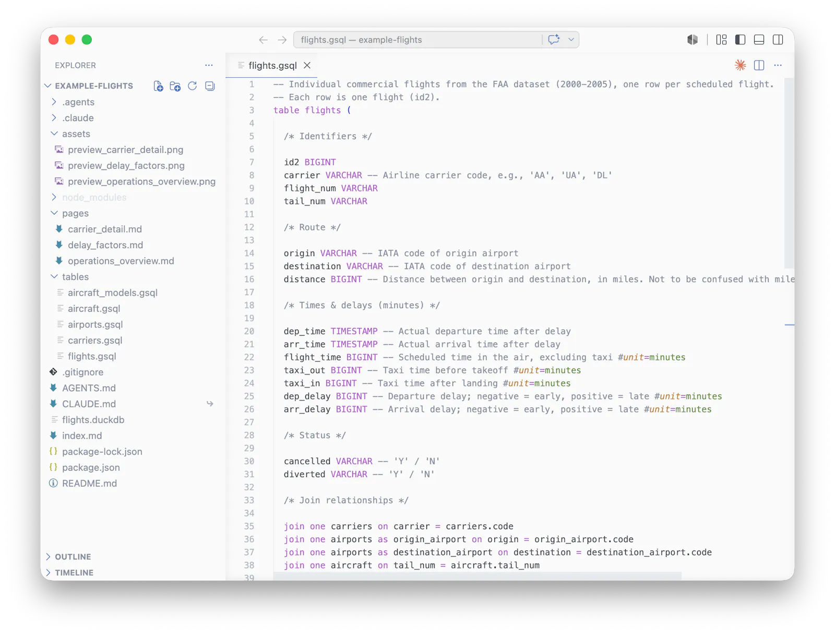Open Explorer views and more actions menu
This screenshot has width=835, height=634.
point(209,65)
